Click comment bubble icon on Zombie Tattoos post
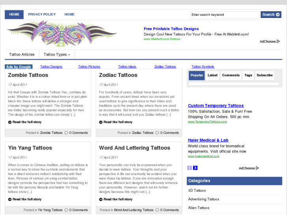287x215 pixels. (66, 133)
